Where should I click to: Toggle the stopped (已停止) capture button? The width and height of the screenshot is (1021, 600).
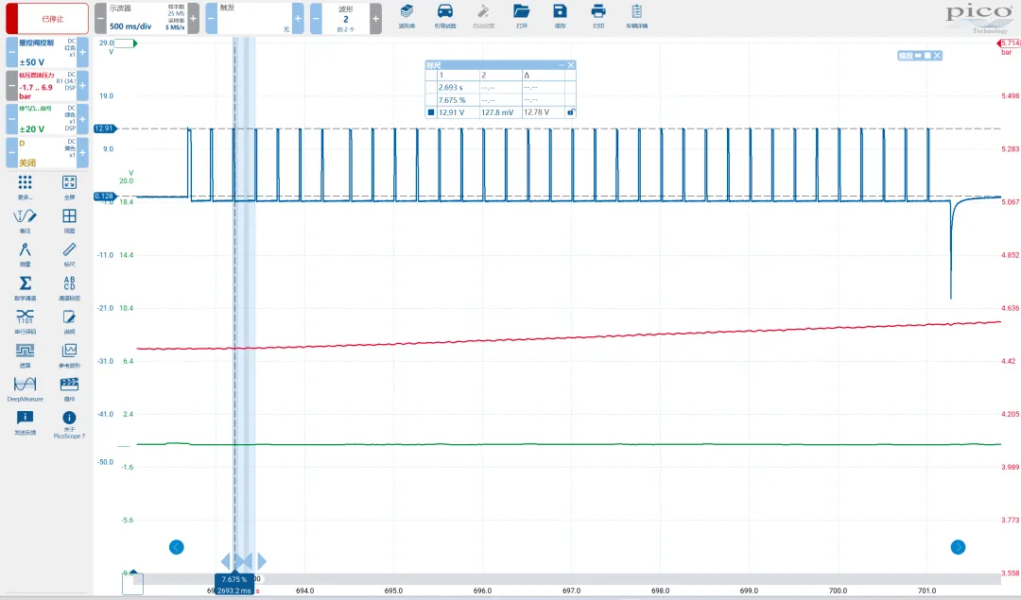point(45,18)
